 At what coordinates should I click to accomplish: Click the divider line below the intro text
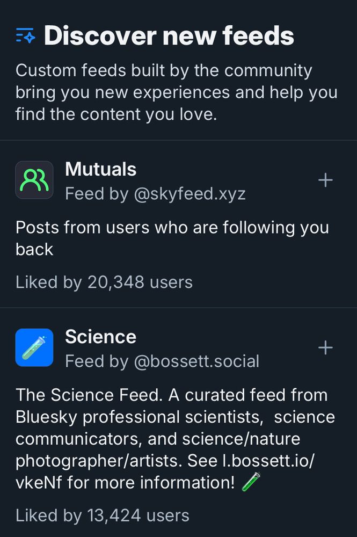coord(178,140)
